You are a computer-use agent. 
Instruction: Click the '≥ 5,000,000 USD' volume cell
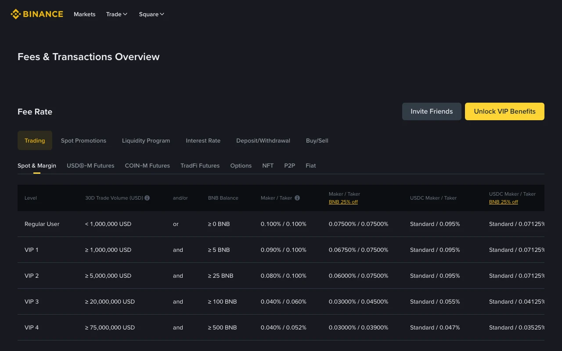108,276
